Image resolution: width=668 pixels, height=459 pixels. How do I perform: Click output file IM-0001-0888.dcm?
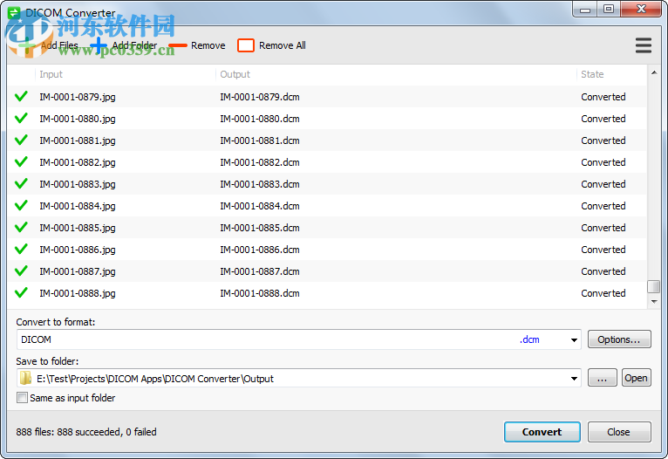(260, 293)
